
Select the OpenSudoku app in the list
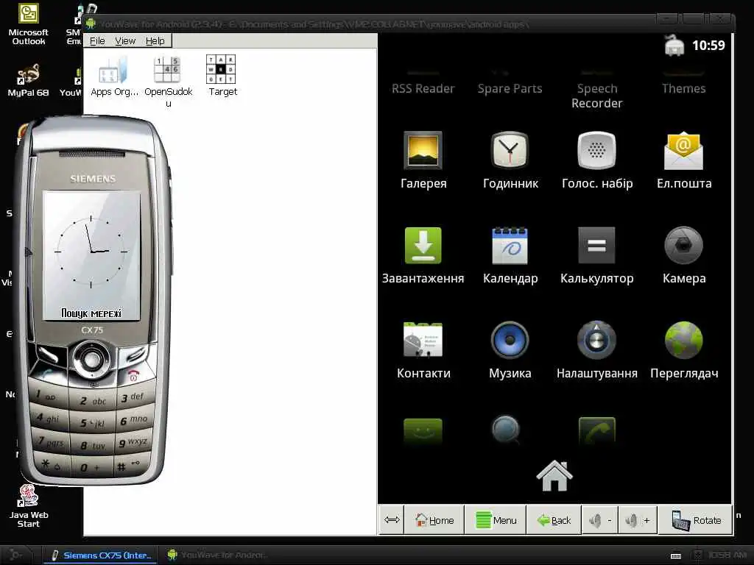click(x=169, y=82)
